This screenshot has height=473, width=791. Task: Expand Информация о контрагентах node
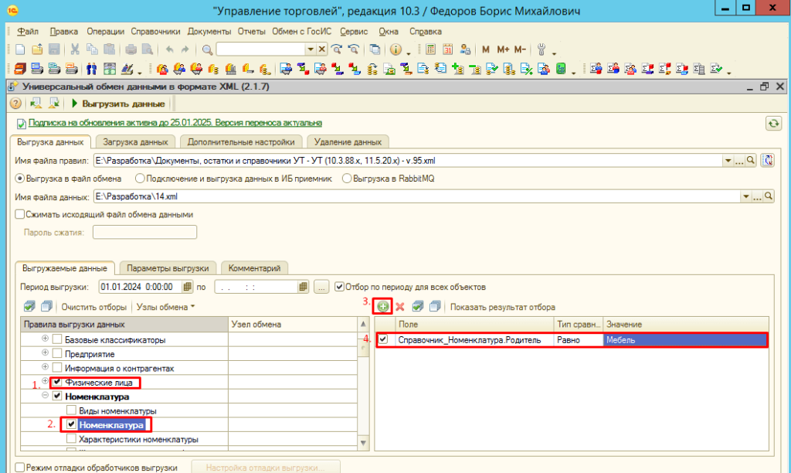45,366
